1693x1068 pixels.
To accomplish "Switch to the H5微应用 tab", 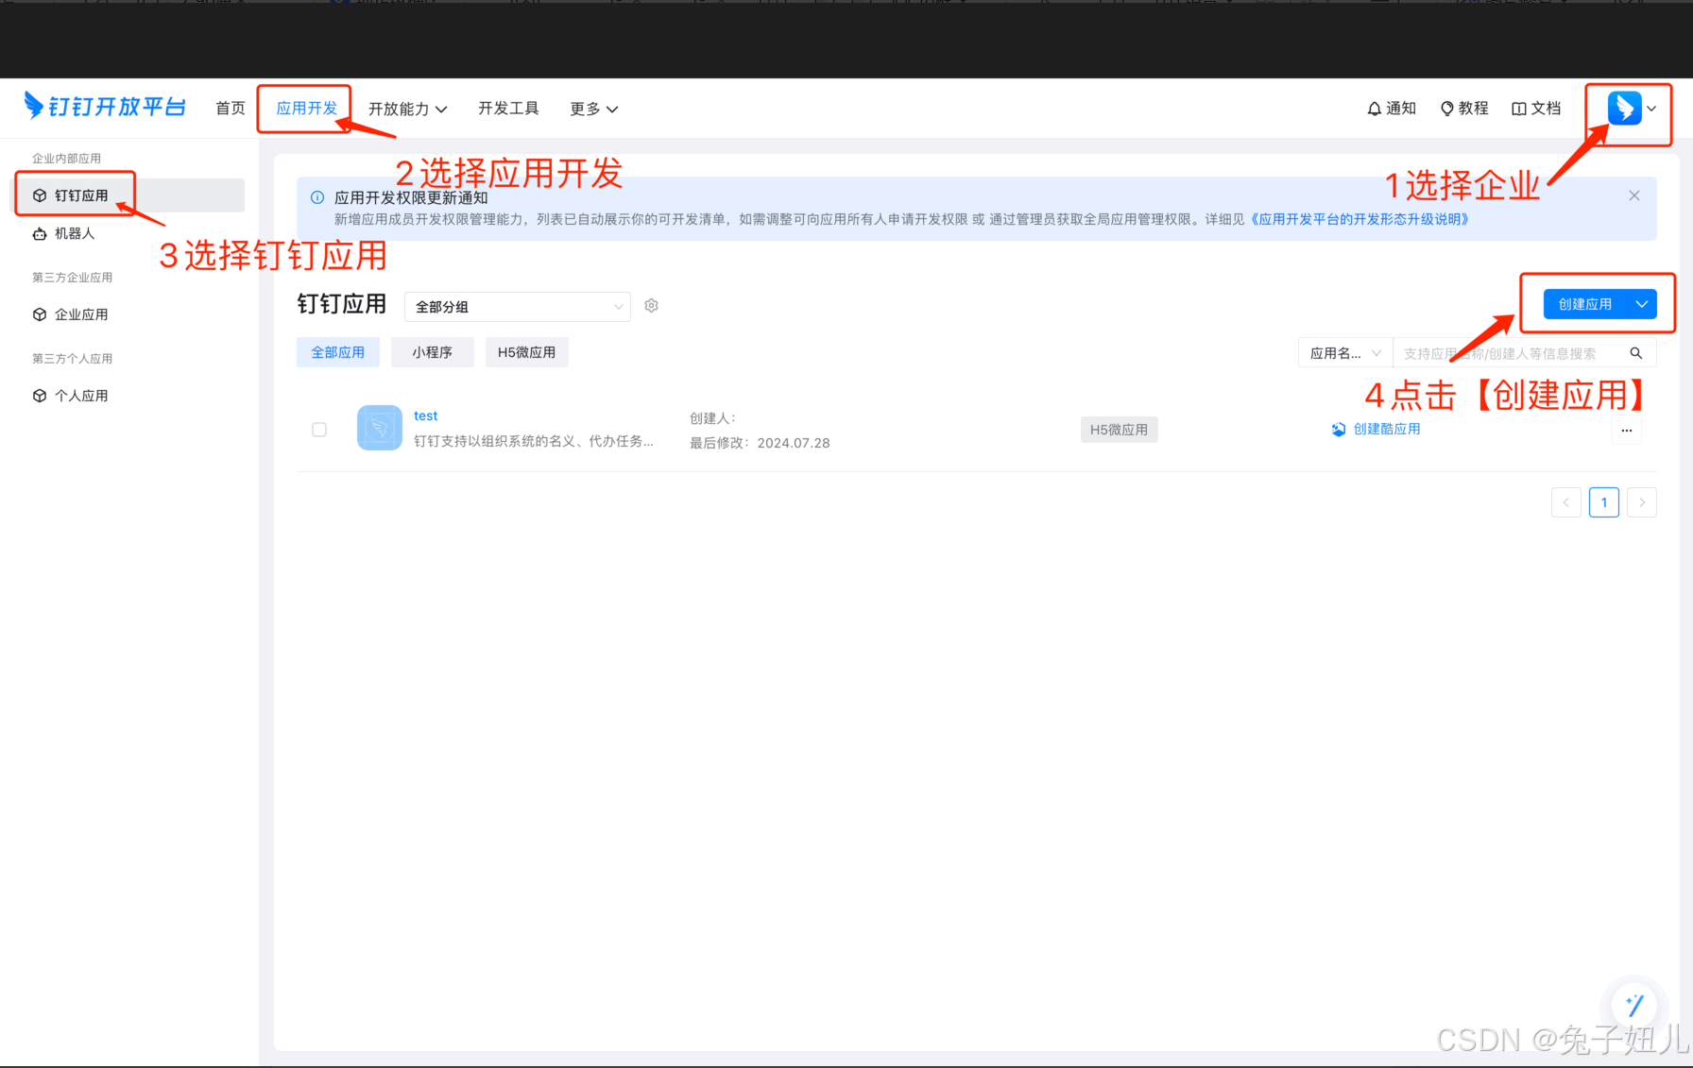I will tap(526, 351).
